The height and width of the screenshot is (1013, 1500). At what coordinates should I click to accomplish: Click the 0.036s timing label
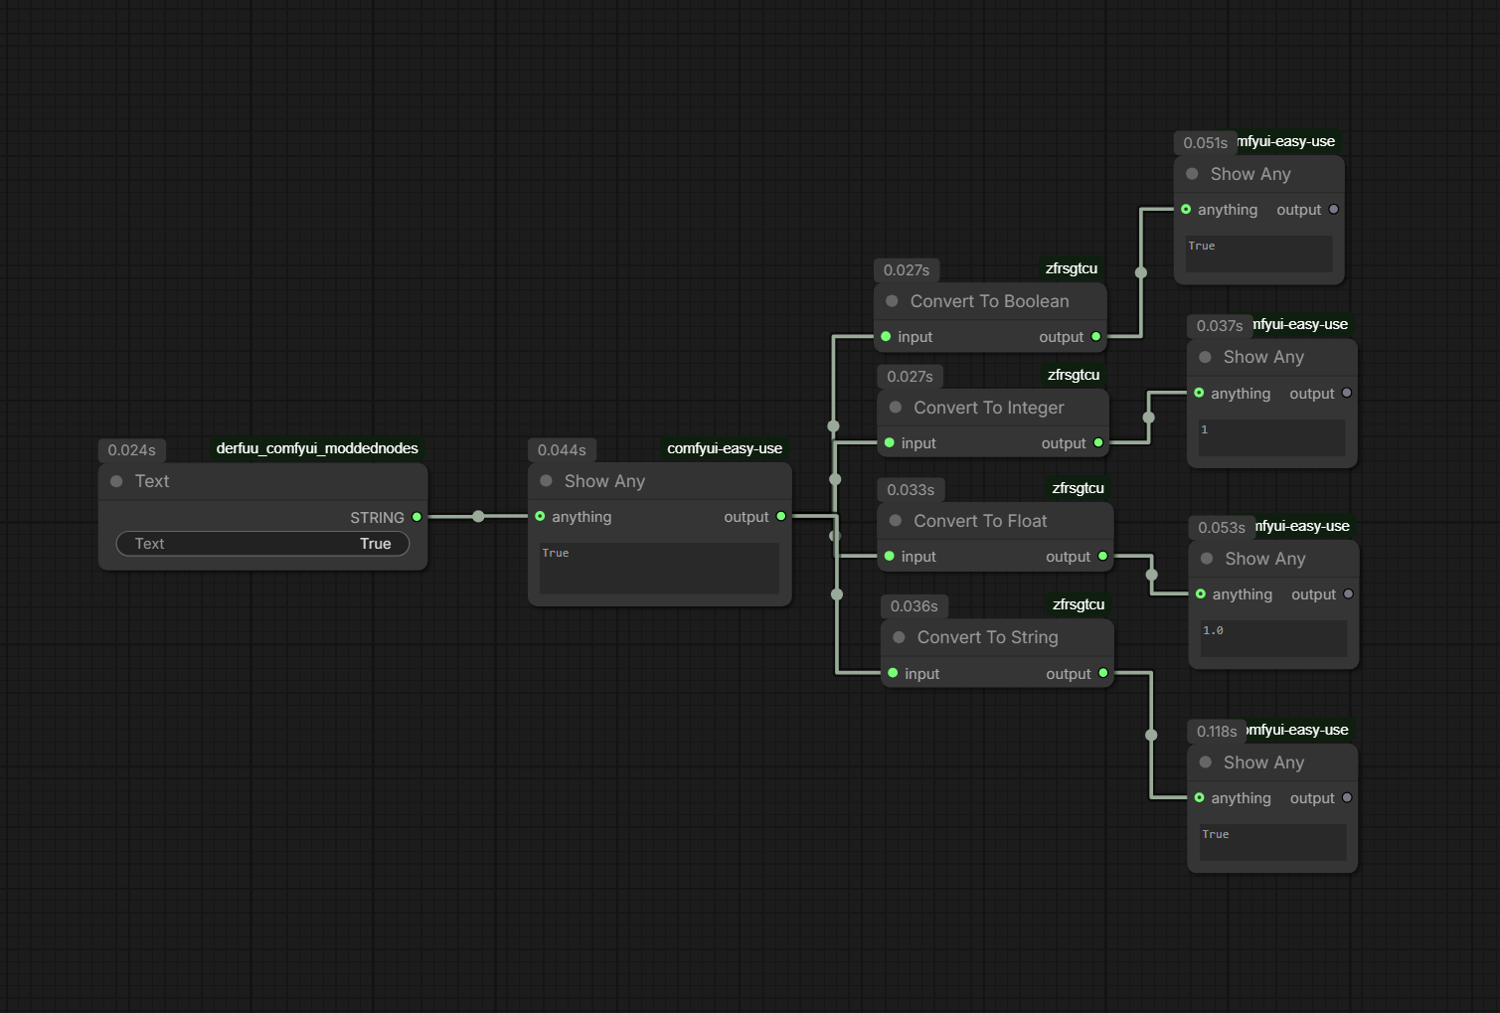pos(915,606)
